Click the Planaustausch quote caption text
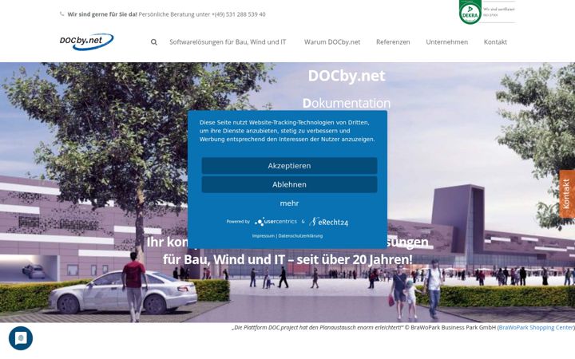This screenshot has width=575, height=359. pos(317,328)
